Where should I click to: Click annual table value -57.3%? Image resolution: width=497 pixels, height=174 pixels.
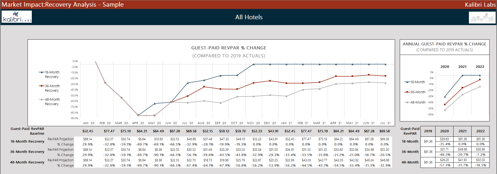[x=445, y=165]
